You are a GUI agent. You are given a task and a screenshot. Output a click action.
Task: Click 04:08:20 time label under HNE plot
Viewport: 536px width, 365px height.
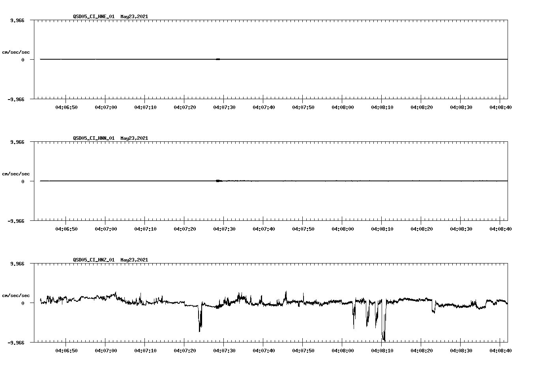pos(422,107)
